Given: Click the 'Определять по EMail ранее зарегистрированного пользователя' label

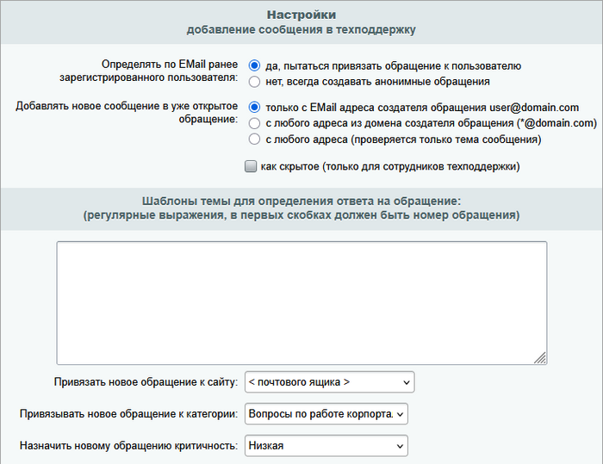Looking at the screenshot, I should [168, 72].
